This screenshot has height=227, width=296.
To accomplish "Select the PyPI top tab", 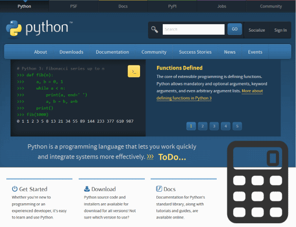I will [172, 6].
